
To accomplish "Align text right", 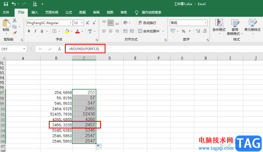I will click(117, 31).
